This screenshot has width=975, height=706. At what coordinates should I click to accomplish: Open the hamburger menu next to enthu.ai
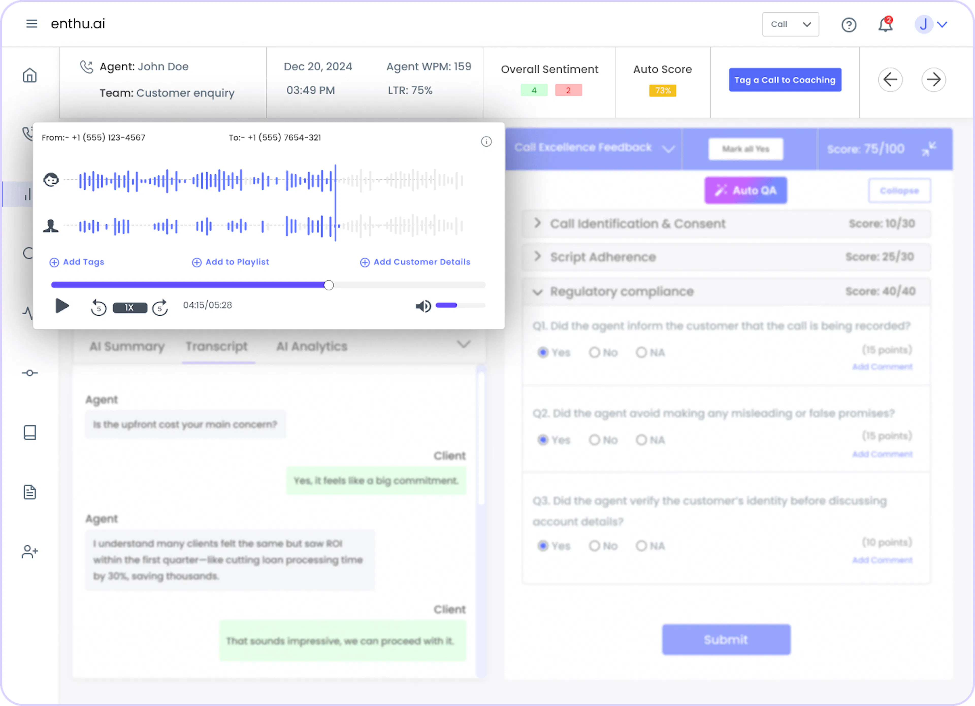coord(31,24)
